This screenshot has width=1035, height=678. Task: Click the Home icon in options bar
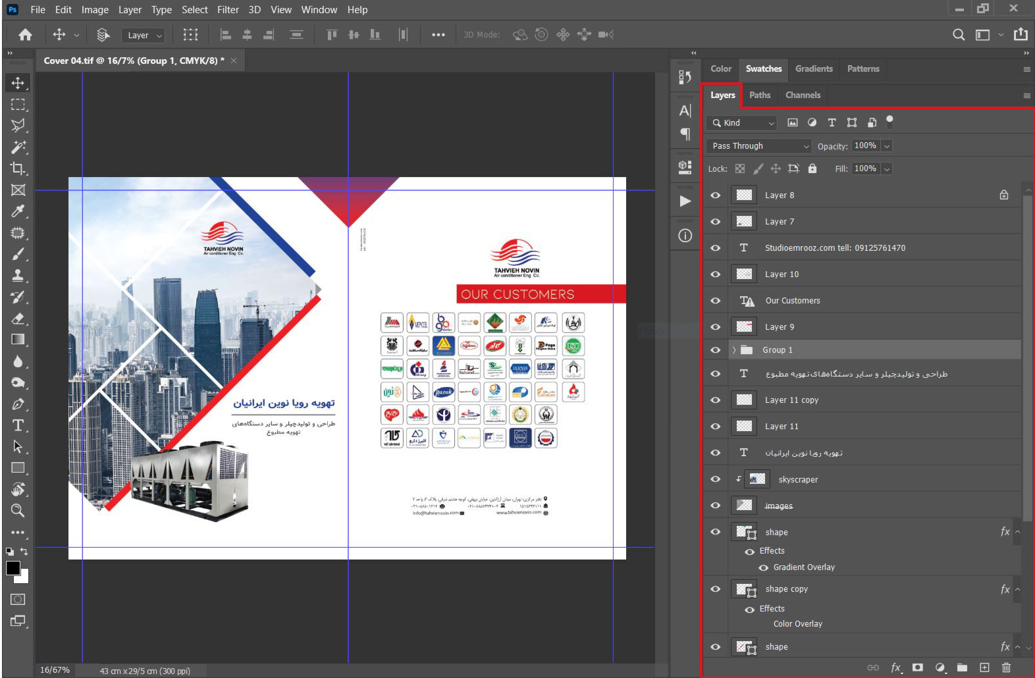click(x=25, y=35)
